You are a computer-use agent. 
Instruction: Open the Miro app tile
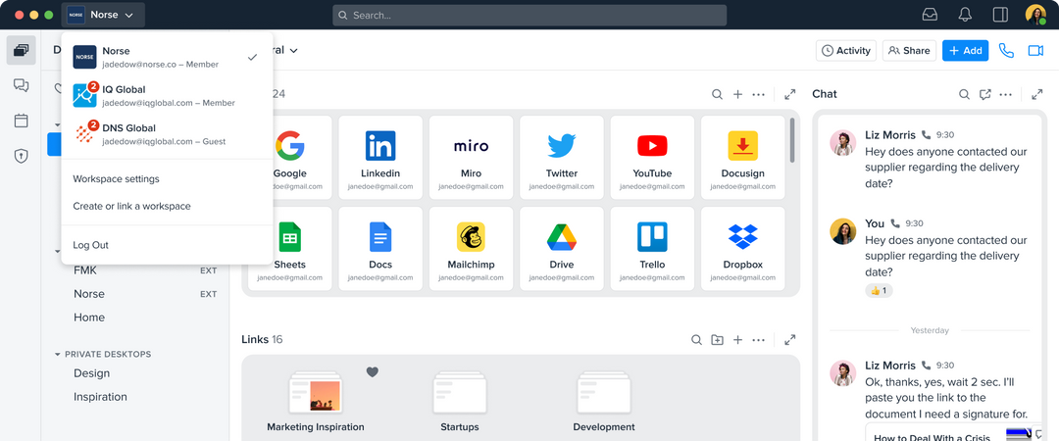(x=471, y=158)
